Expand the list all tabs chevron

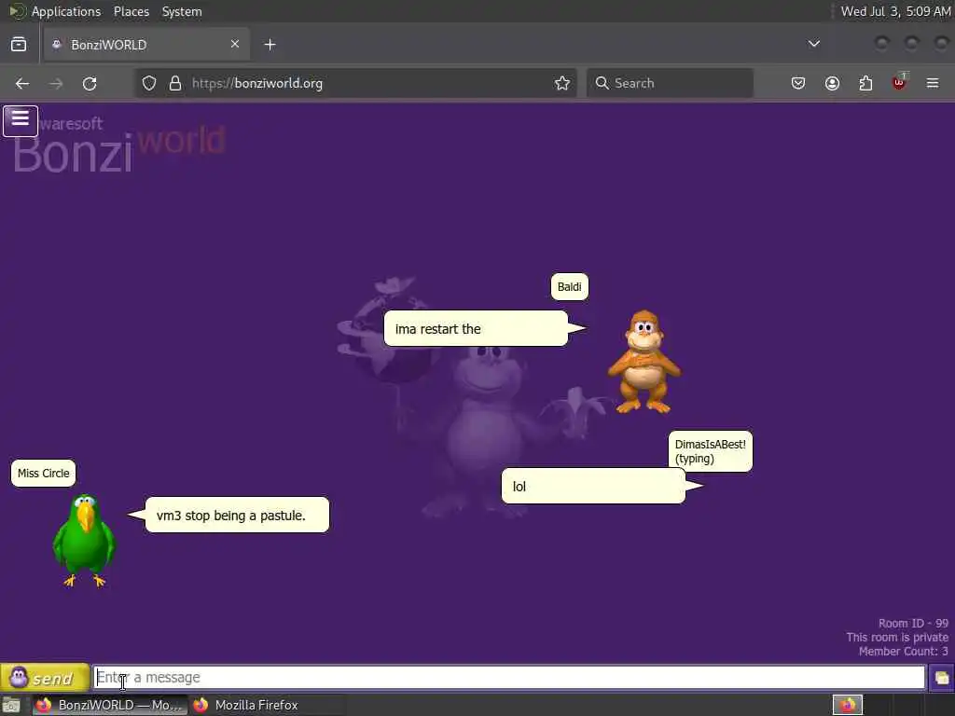click(813, 44)
